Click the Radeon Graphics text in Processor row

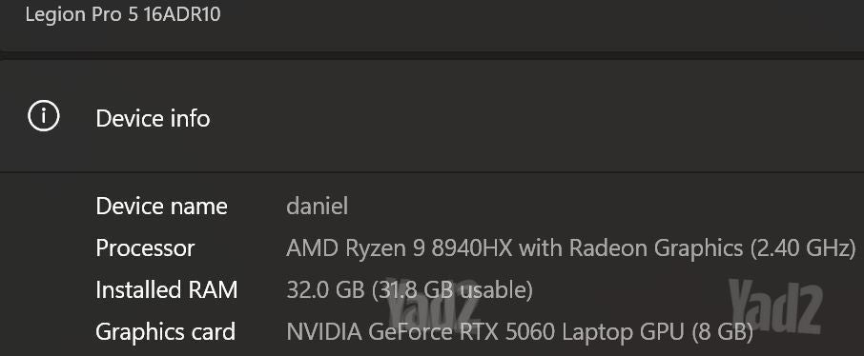tap(656, 248)
